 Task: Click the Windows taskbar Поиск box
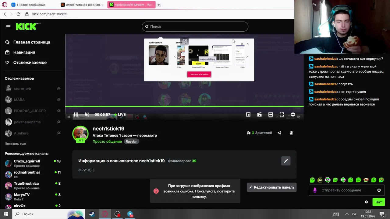click(x=48, y=214)
